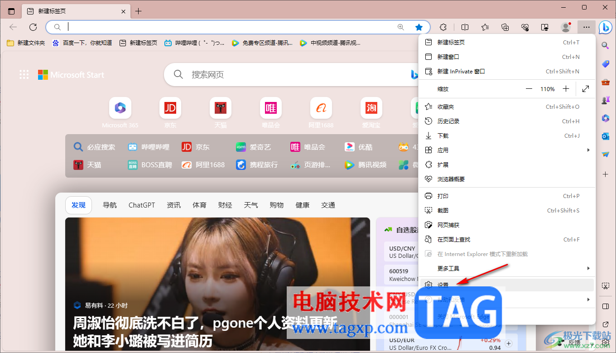Open 收藏夹 from the menu

coord(507,106)
